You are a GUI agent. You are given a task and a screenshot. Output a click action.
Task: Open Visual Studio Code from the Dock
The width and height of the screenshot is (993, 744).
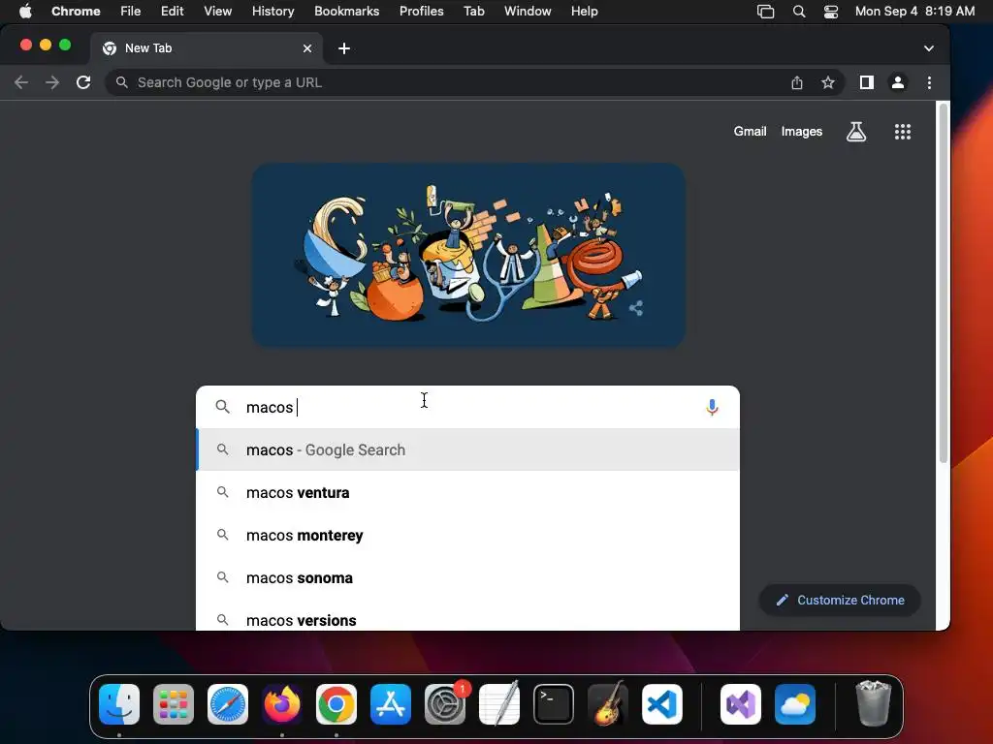tap(662, 704)
